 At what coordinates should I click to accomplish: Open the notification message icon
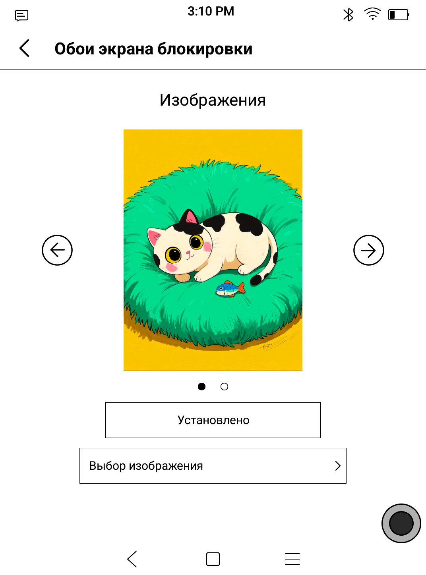(21, 15)
